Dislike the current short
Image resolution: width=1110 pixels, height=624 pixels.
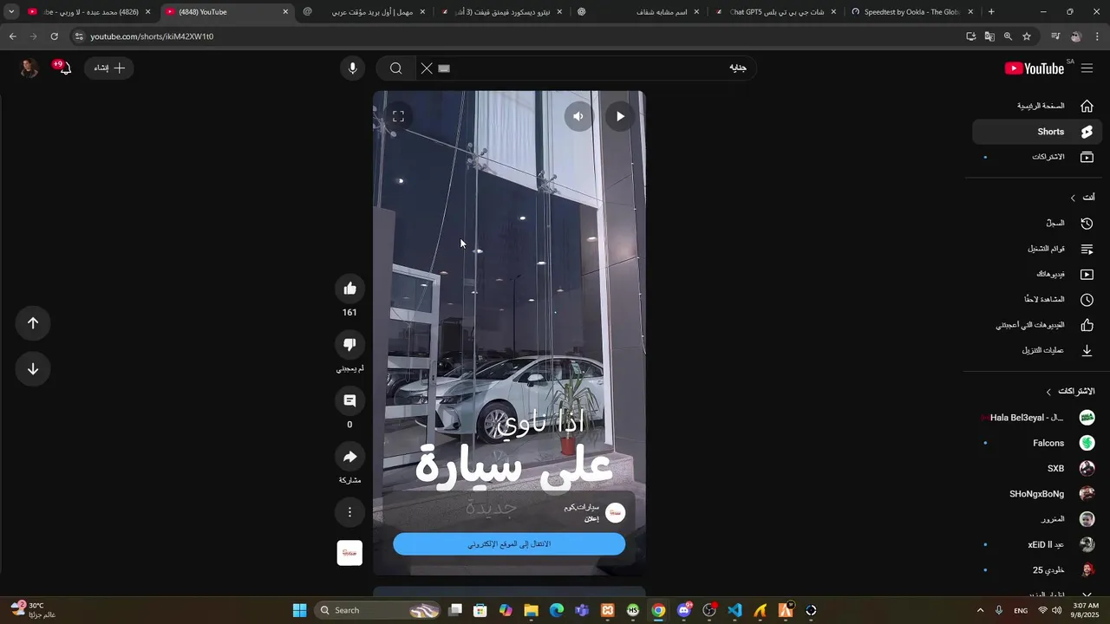(349, 345)
